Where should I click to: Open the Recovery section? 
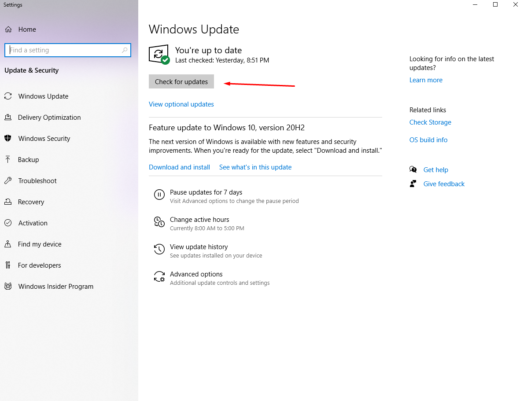(31, 202)
